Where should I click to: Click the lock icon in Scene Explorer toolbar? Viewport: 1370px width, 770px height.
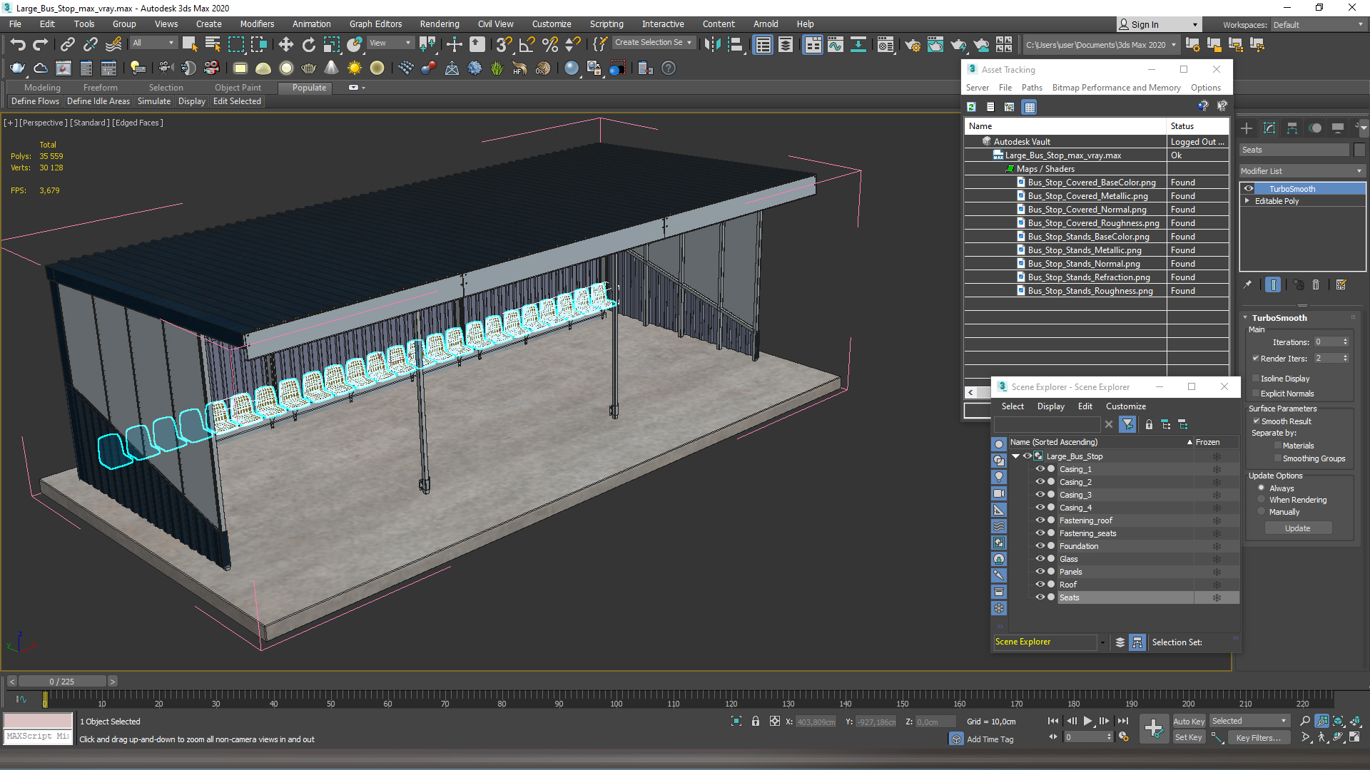1149,424
